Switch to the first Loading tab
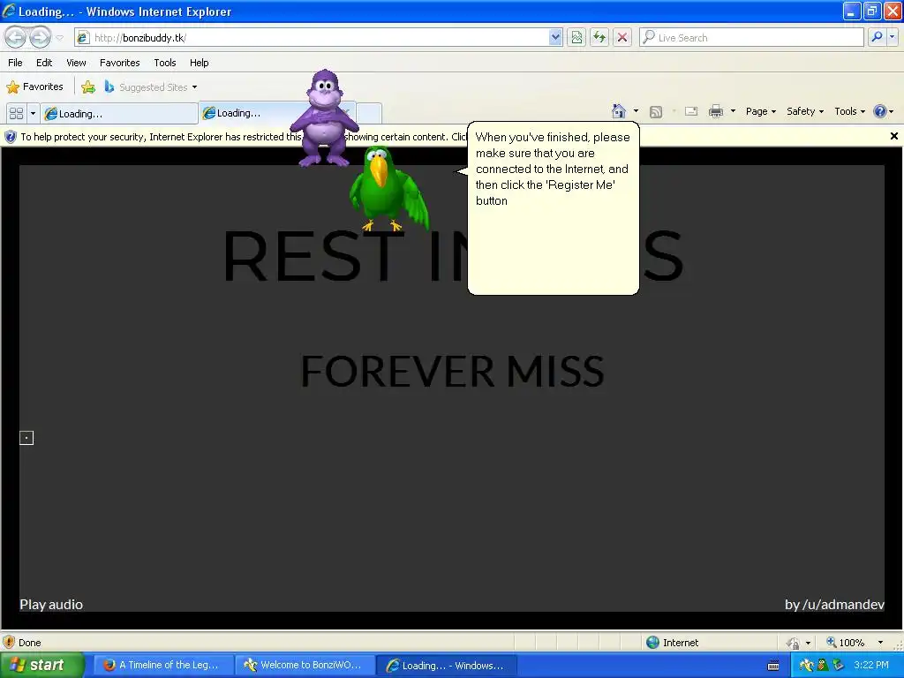 coord(118,114)
